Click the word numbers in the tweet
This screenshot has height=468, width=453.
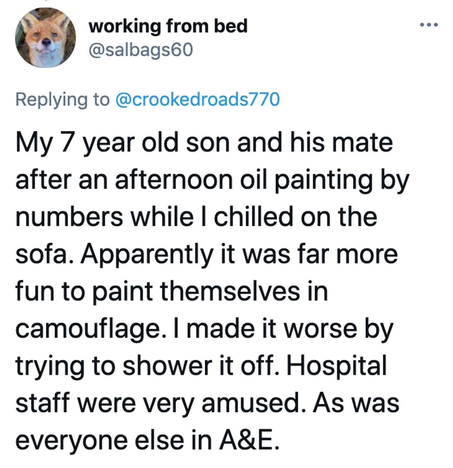pyautogui.click(x=69, y=217)
